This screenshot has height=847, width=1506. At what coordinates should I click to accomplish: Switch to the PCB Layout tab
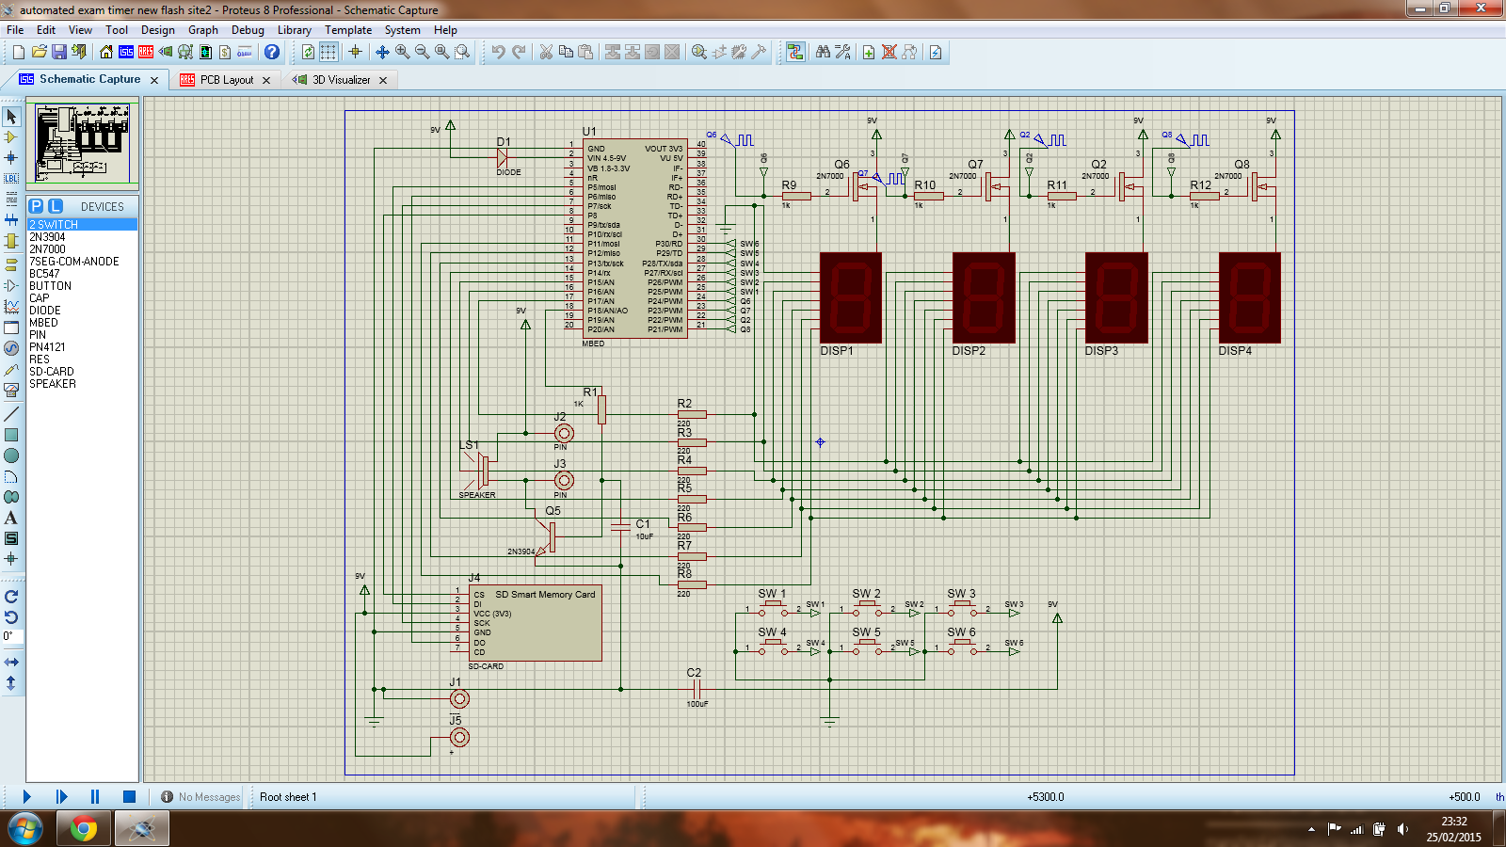pyautogui.click(x=224, y=80)
